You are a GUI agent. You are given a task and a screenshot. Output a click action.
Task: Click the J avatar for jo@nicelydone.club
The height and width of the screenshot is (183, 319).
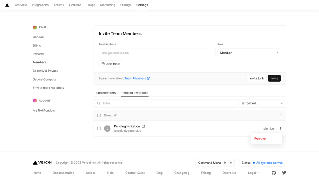107,128
